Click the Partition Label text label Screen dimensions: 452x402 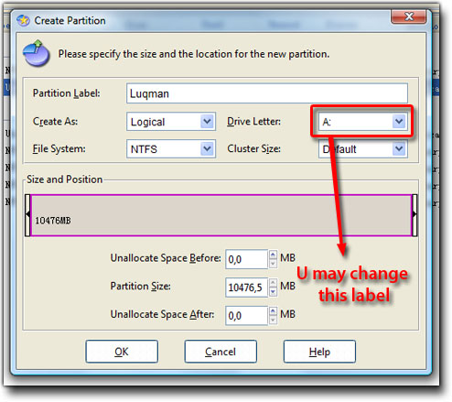(67, 93)
